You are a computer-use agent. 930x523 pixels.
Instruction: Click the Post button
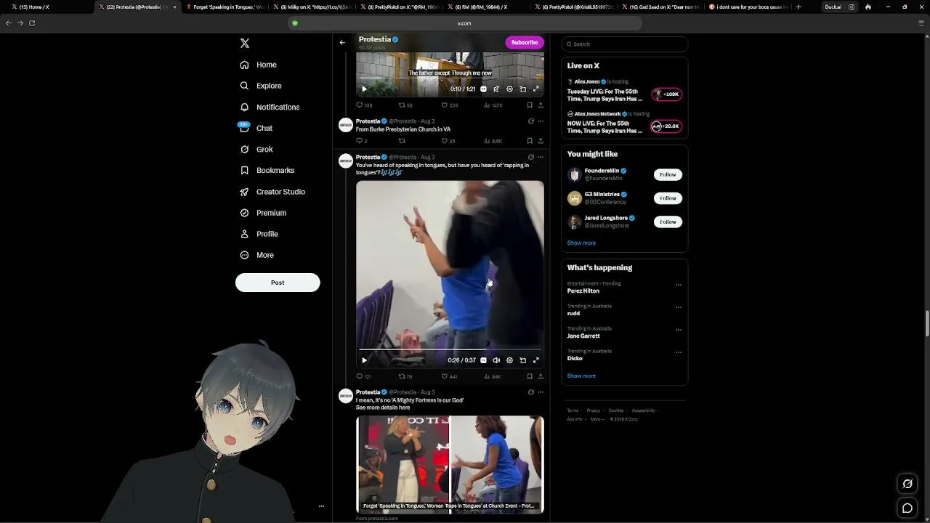pos(278,283)
